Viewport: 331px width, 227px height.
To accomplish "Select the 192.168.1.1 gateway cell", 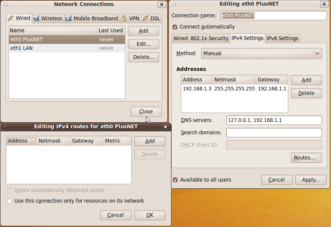I will coord(272,89).
